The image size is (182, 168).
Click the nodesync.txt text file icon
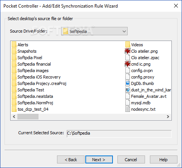(128, 109)
